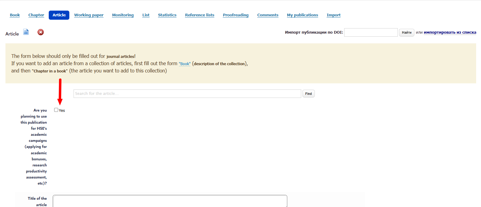This screenshot has width=481, height=207.
Task: Open the Monitoring tab
Action: click(123, 15)
